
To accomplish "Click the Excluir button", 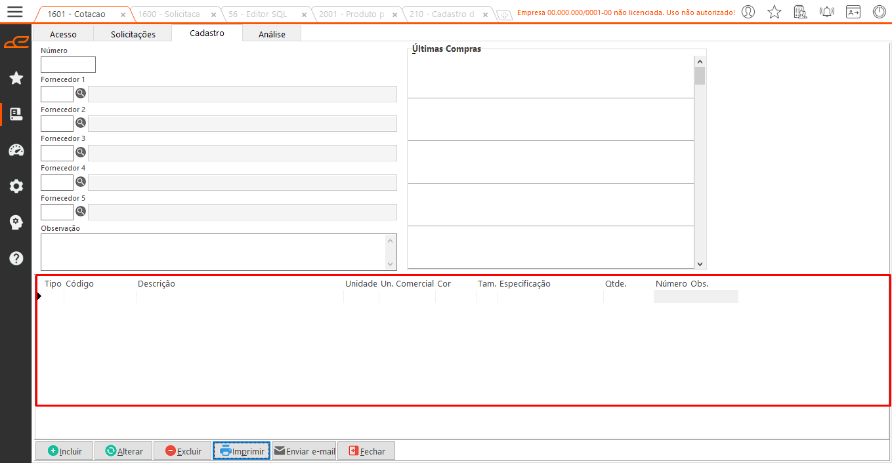I will (x=182, y=451).
